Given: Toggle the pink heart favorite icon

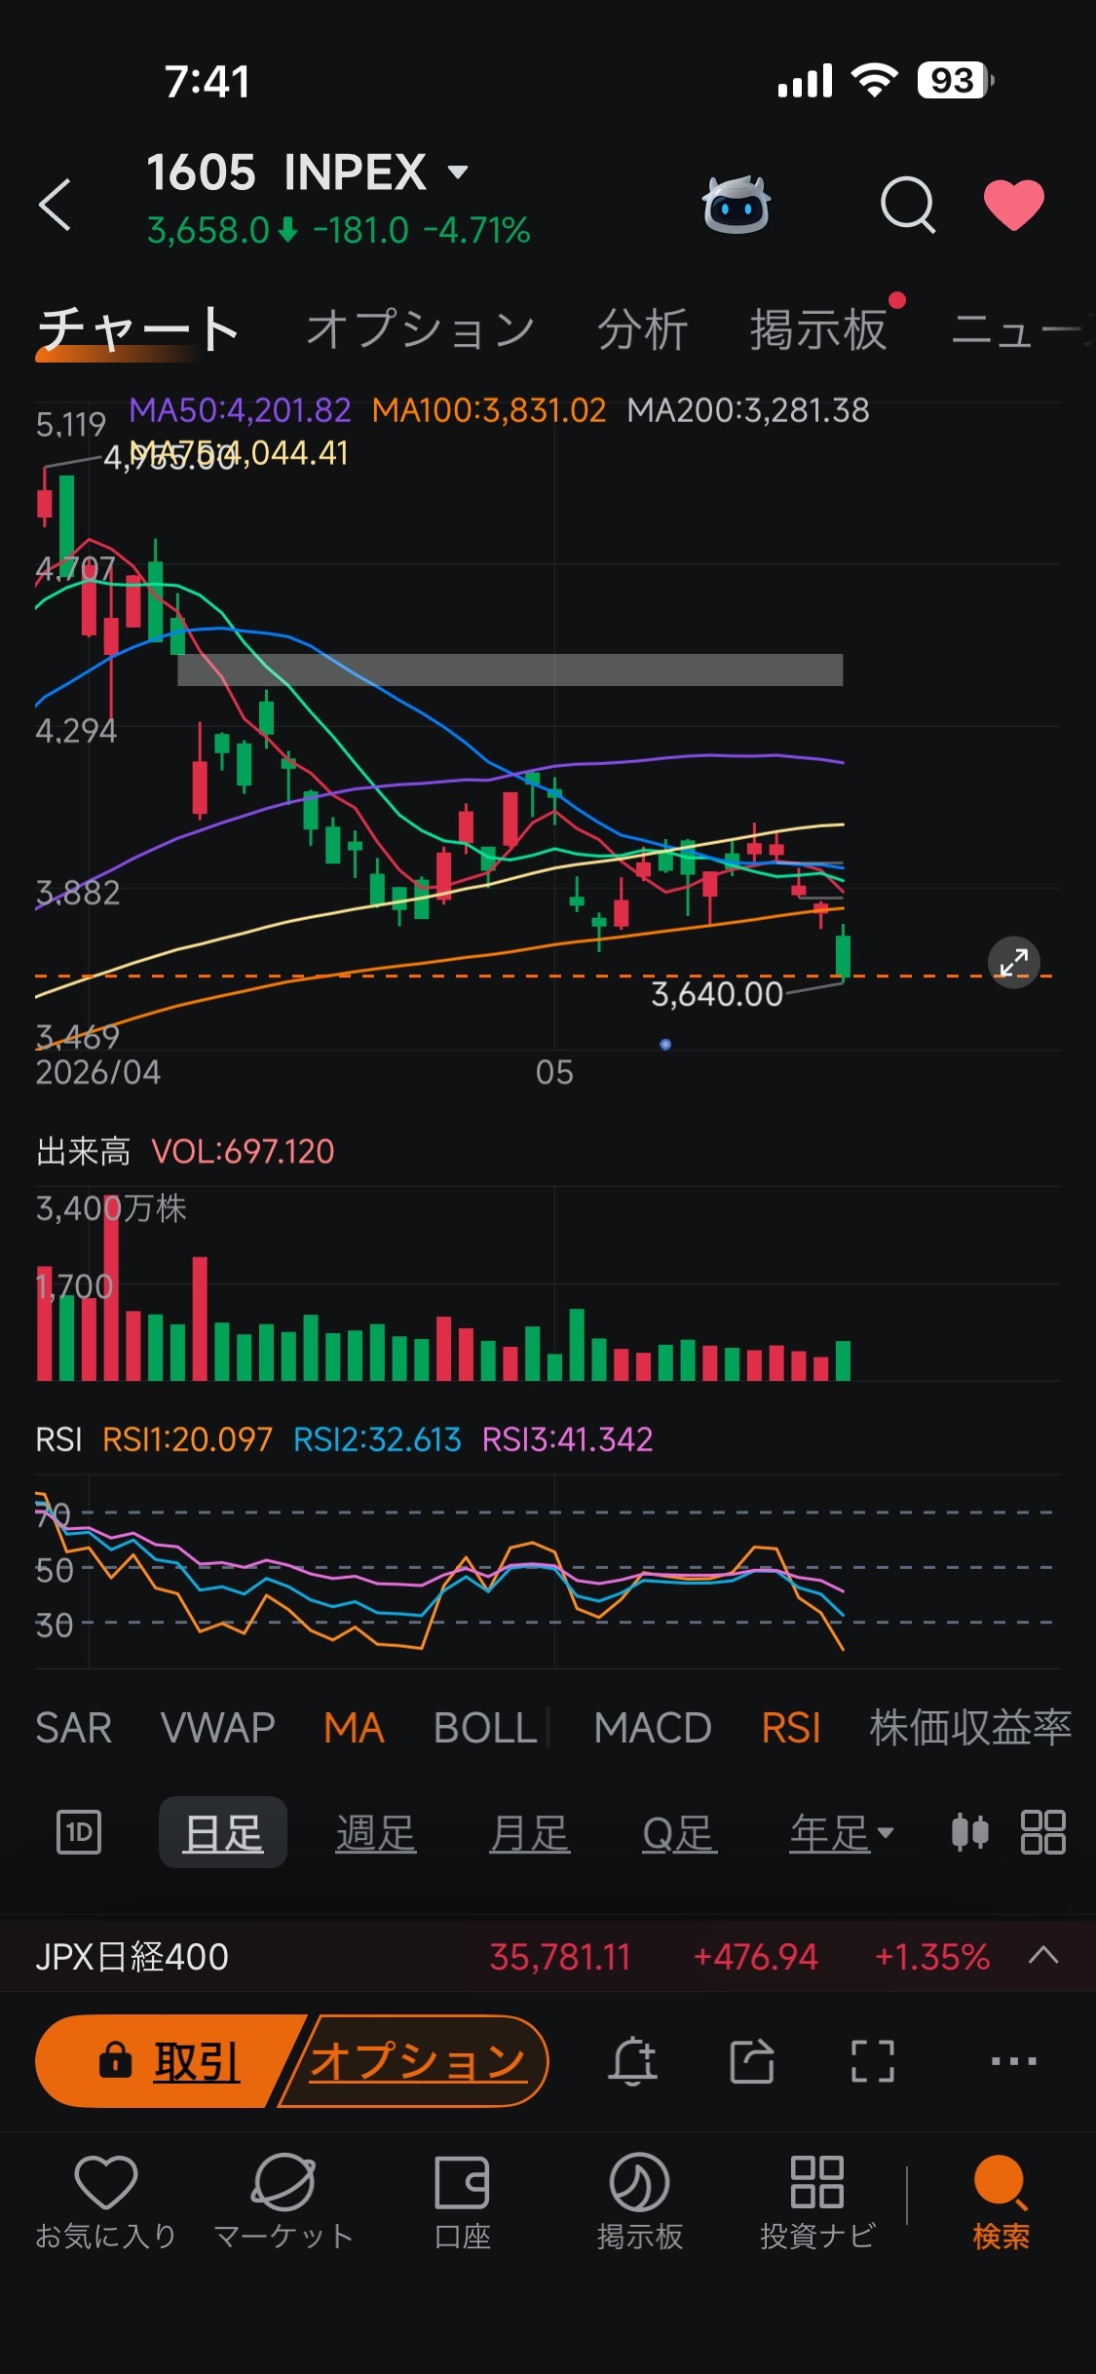Looking at the screenshot, I should click(x=1013, y=205).
